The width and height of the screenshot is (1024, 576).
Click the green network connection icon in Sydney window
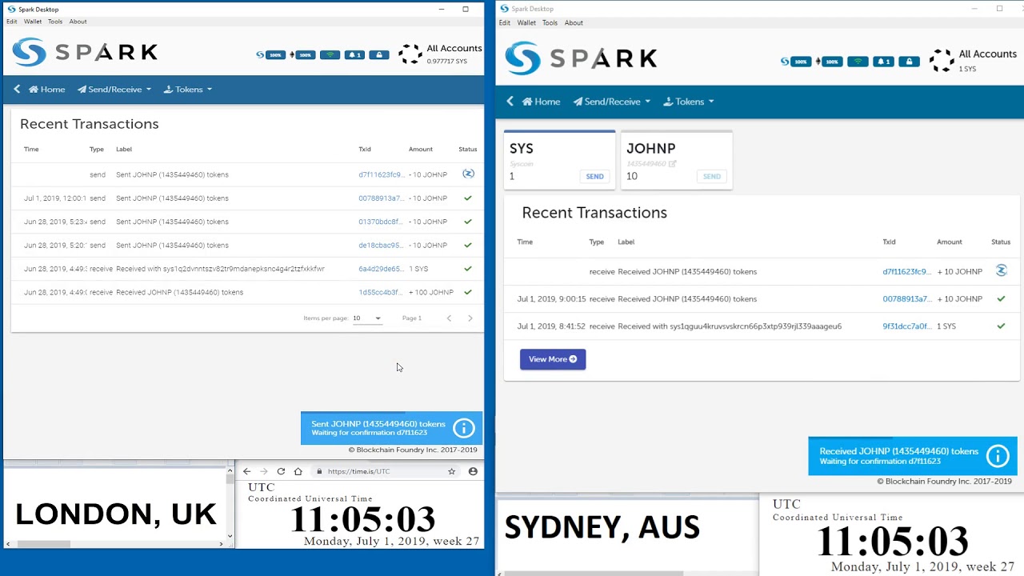858,62
